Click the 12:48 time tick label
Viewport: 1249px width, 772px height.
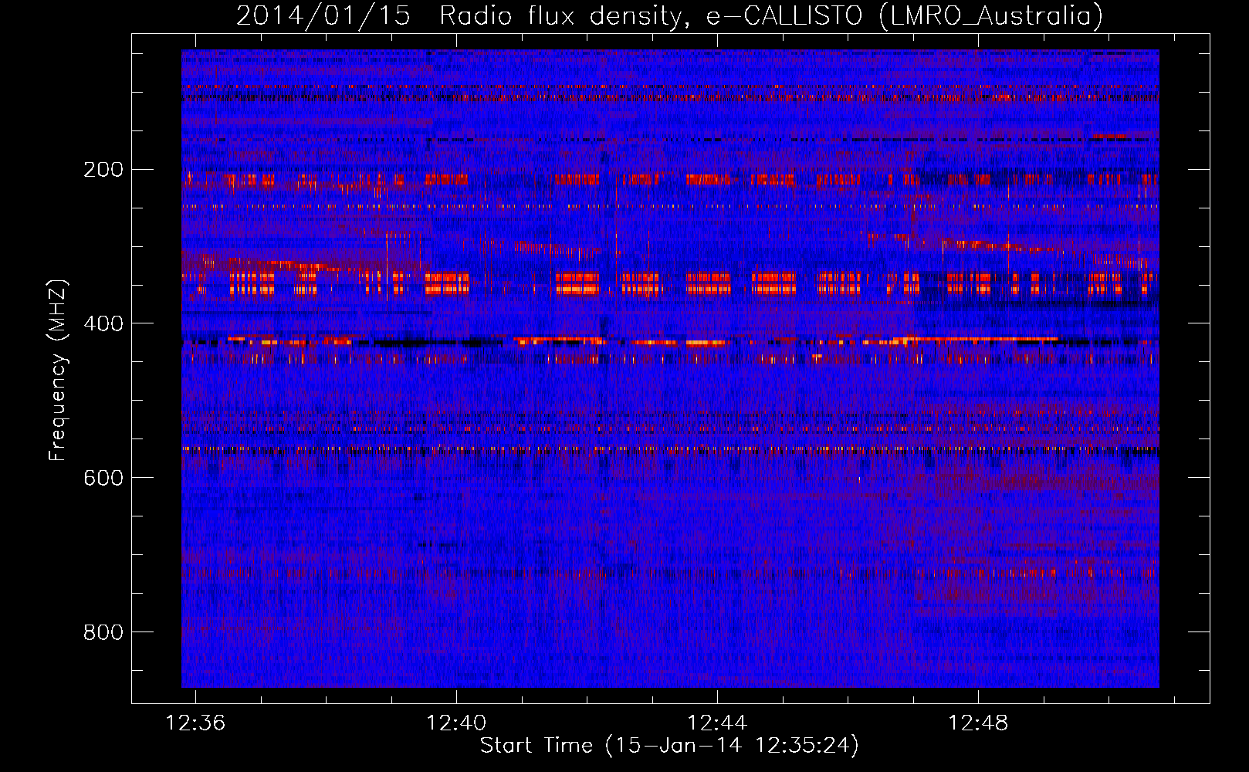[978, 723]
